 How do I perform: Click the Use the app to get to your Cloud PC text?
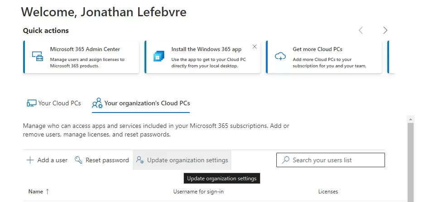209,63
